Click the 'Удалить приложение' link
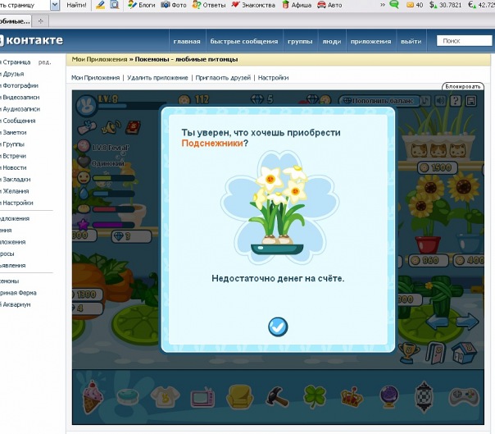Image resolution: width=495 pixels, height=434 pixels. pos(158,77)
